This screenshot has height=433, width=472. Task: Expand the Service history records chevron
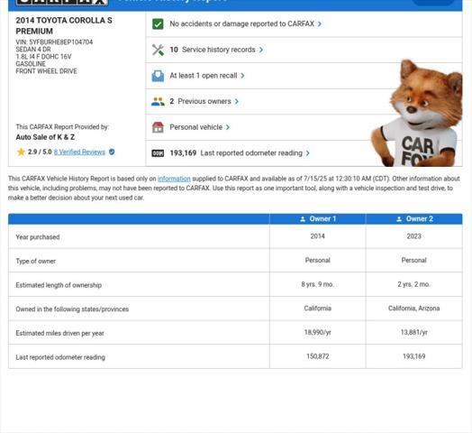(261, 50)
